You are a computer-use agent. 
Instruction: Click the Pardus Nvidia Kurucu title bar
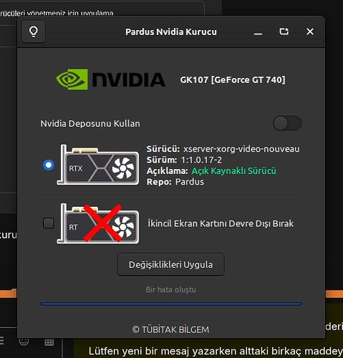pos(171,32)
